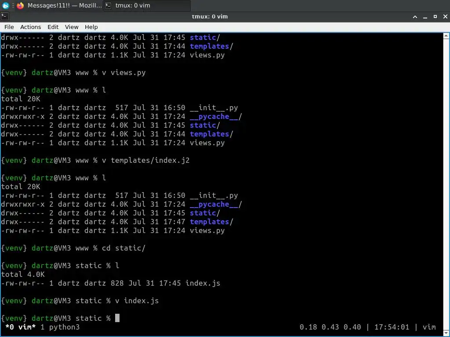This screenshot has height=337, width=450.
Task: Click the 'vim' label at status right
Action: 429,327
